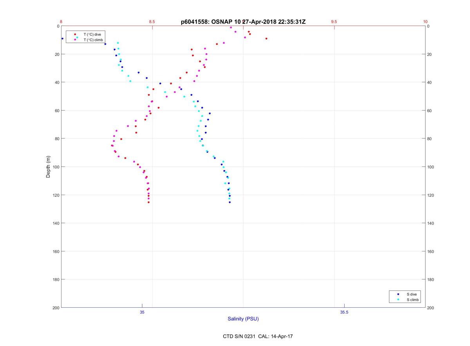
Task: Click the cyan marker beside 'S climb'
Action: 398,300
